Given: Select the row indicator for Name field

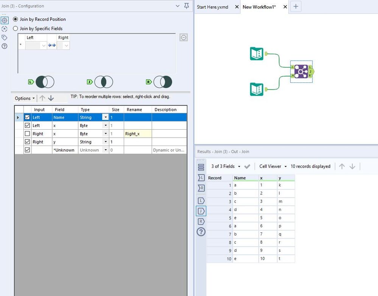Looking at the screenshot, I should click(19, 117).
